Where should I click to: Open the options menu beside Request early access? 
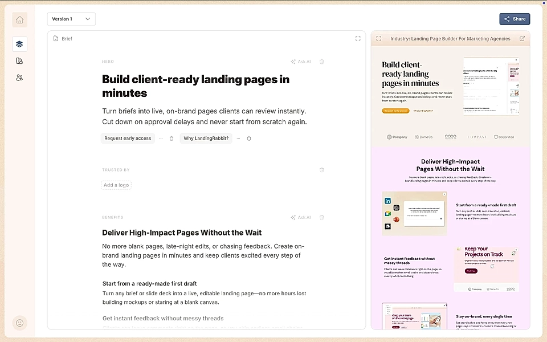(161, 138)
